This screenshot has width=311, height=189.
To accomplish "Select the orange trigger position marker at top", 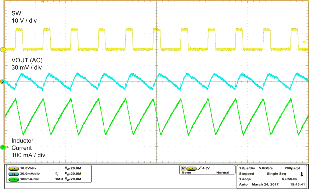I will click(x=43, y=2).
